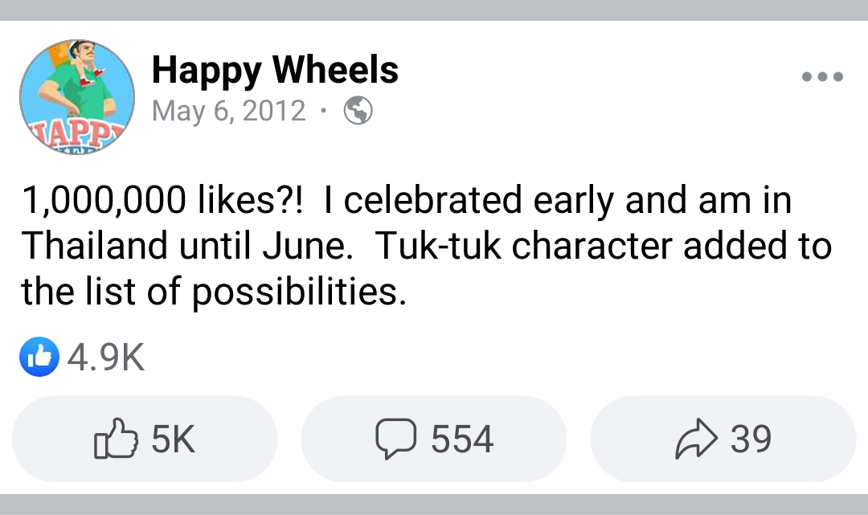Screen dimensions: 868x515
Task: Click the May 6, 2012 post date
Action: tap(229, 111)
